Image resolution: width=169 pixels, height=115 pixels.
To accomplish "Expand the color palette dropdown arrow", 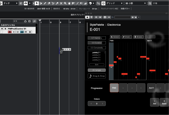I will 93,3.
